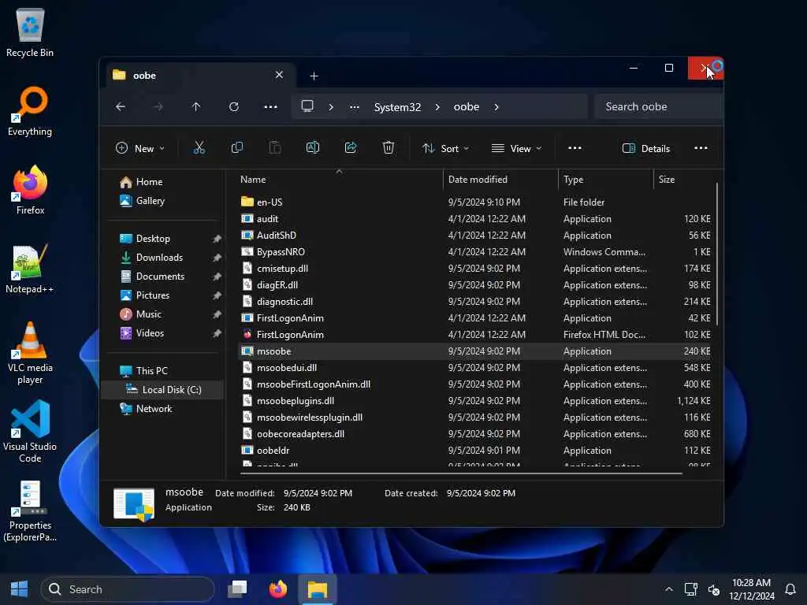807x605 pixels.
Task: Expand chevron after System32 in path
Action: click(x=437, y=107)
